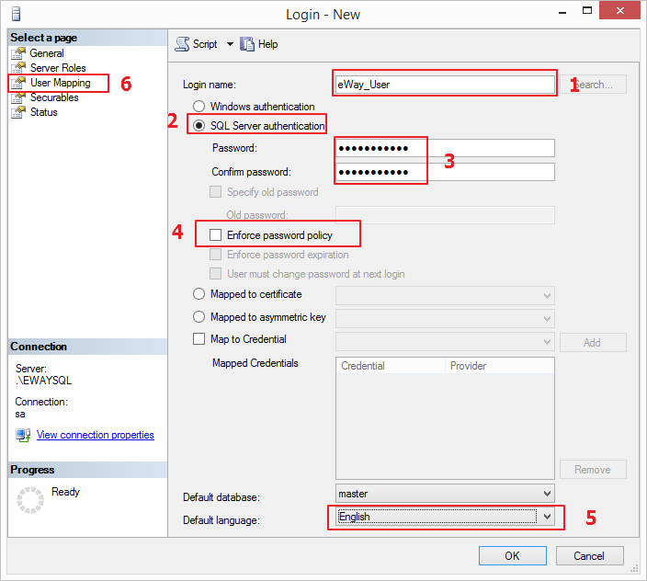Close the Login - New window
The height and width of the screenshot is (581, 647).
pos(619,11)
